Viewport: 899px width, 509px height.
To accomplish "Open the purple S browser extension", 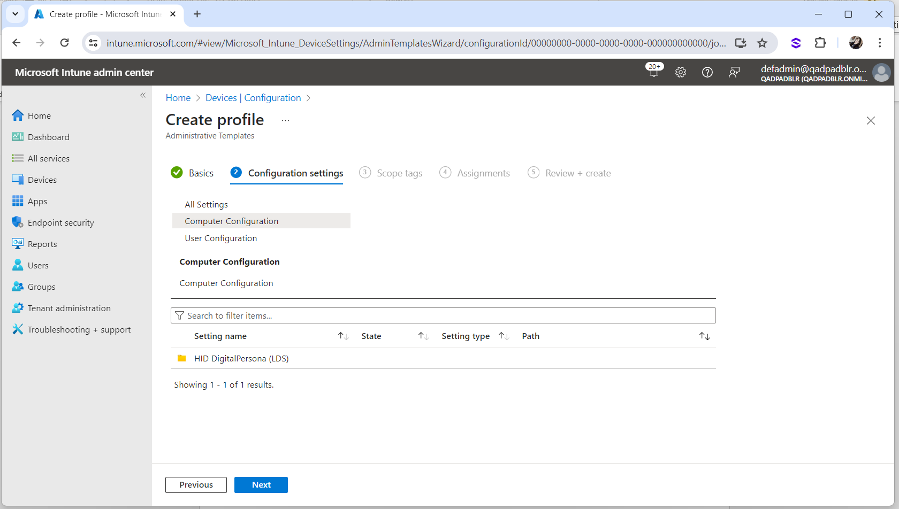I will (796, 43).
